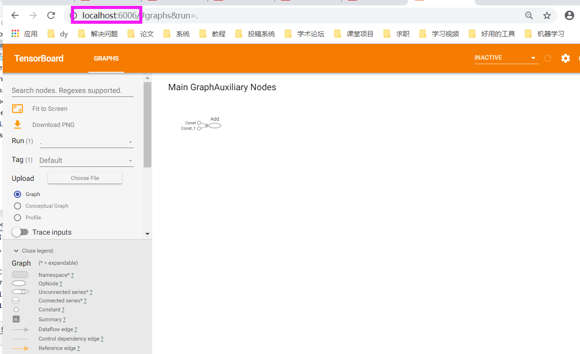580x354 pixels.
Task: Open the '教程' bookmark folder
Action: pyautogui.click(x=213, y=34)
